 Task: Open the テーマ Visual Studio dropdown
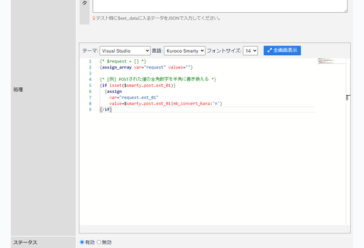tap(125, 51)
